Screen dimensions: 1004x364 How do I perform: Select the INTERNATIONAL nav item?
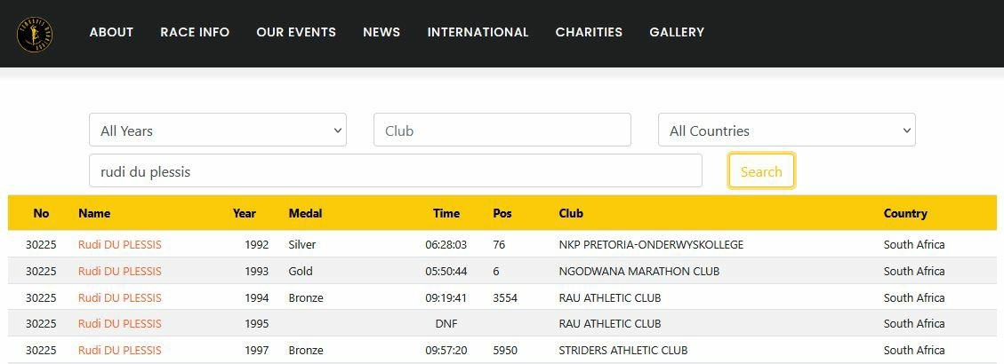[478, 32]
